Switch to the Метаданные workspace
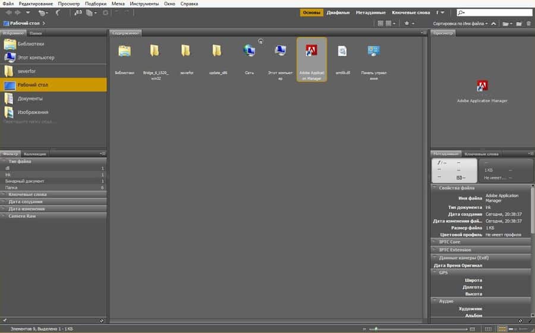 (x=370, y=12)
